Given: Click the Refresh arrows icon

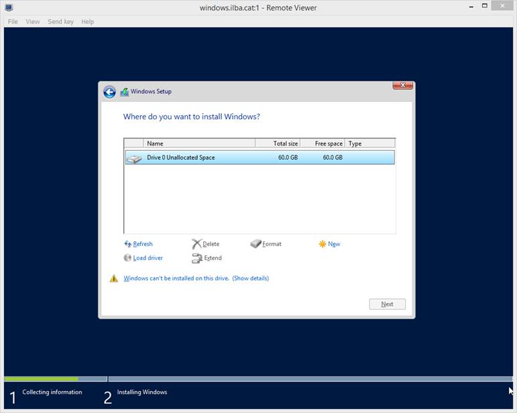Looking at the screenshot, I should tap(127, 244).
